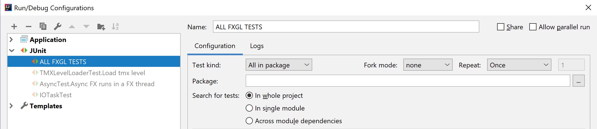Select In single module radio button
Viewport: 597px width, 129px height.
point(249,108)
